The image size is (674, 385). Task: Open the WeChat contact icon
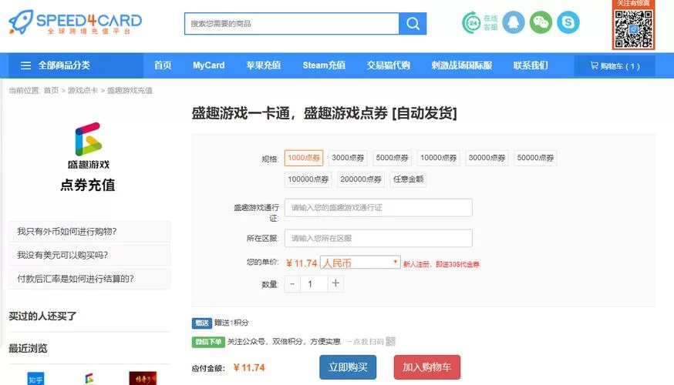[x=541, y=22]
